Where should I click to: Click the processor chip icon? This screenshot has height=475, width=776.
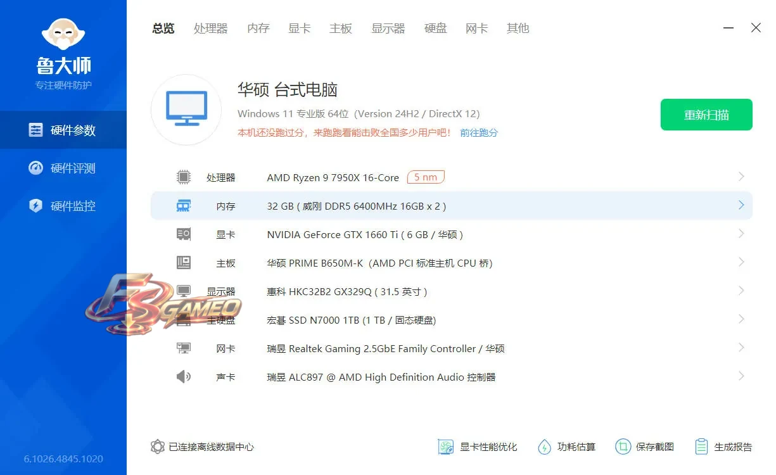[184, 177]
